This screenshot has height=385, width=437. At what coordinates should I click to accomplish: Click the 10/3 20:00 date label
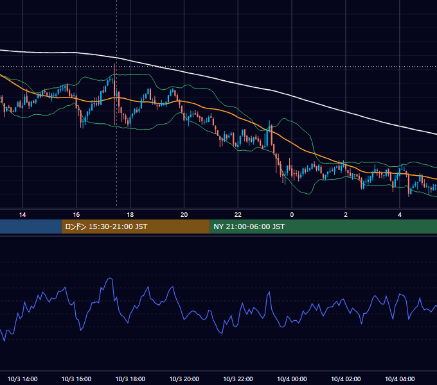point(184,379)
